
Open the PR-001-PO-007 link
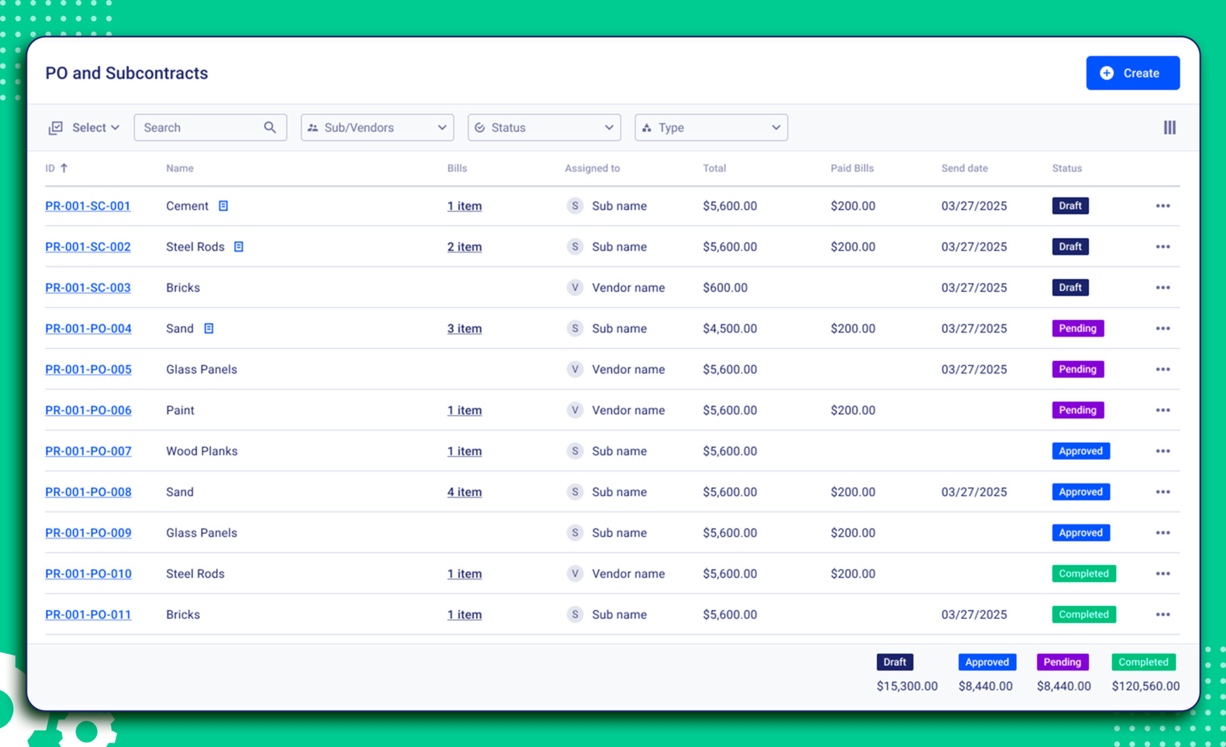pos(89,451)
